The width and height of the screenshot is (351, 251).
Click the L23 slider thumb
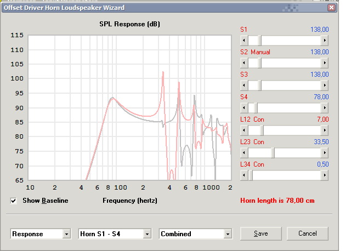pos(273,153)
